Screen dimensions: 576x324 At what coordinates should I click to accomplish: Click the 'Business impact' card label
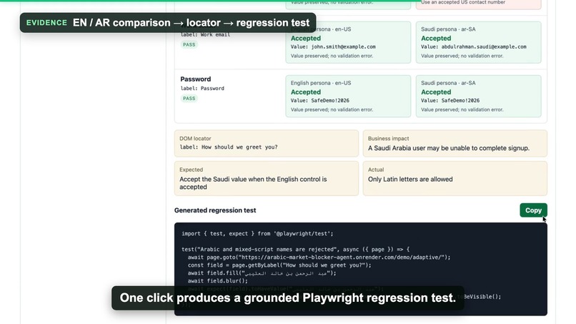(388, 139)
